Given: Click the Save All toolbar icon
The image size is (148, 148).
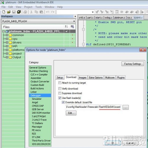Looking at the screenshot, I should (x=19, y=12).
